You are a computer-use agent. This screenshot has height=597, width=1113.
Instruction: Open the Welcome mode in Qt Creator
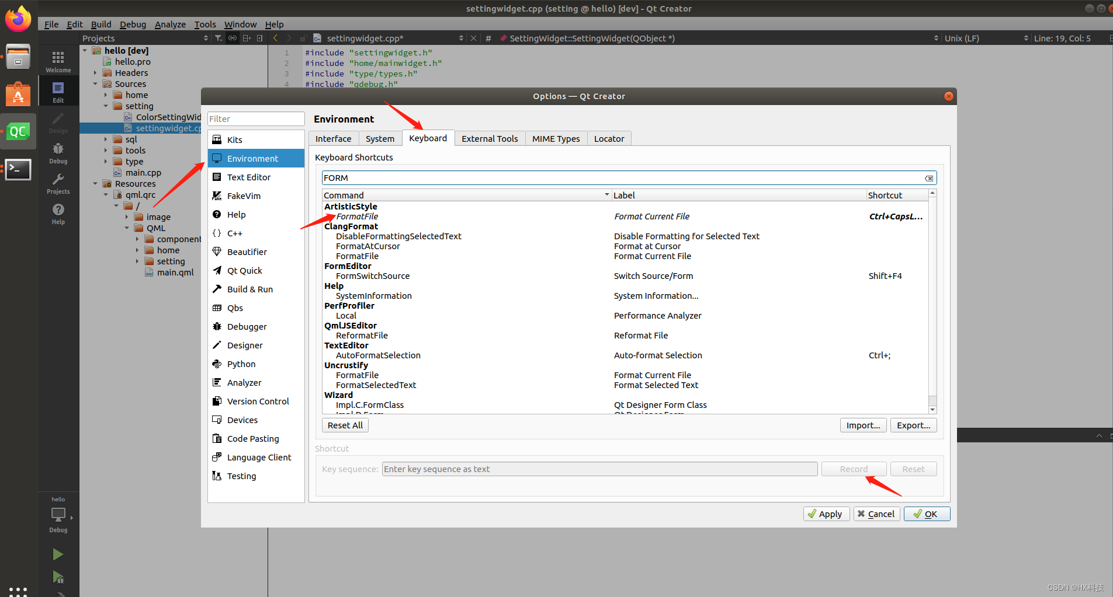click(x=58, y=61)
